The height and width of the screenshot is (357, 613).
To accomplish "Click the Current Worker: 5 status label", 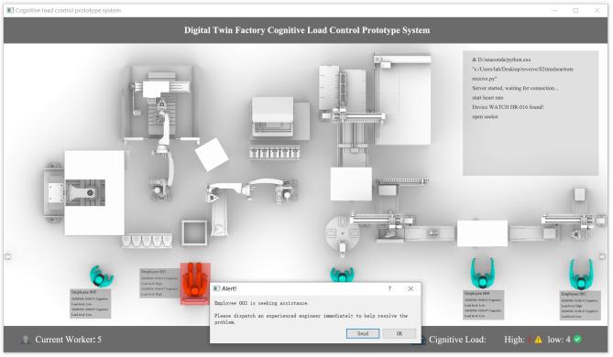I will [68, 340].
